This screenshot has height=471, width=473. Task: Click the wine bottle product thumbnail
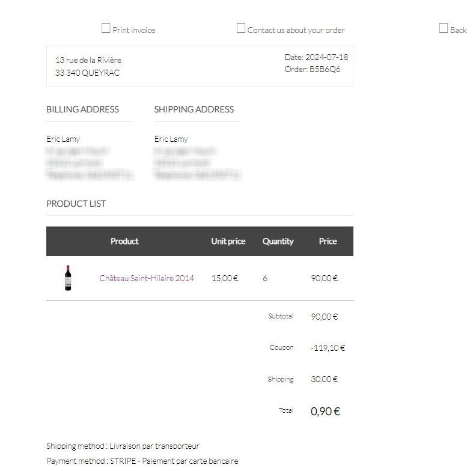(68, 278)
